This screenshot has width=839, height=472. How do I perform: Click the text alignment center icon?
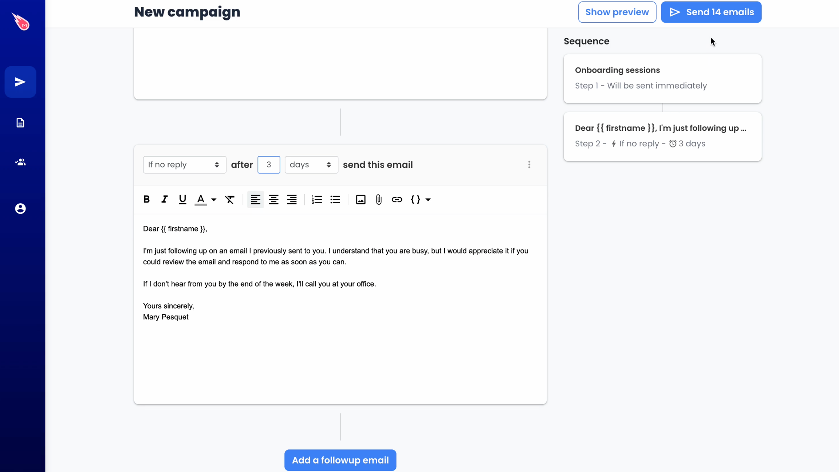pyautogui.click(x=274, y=200)
